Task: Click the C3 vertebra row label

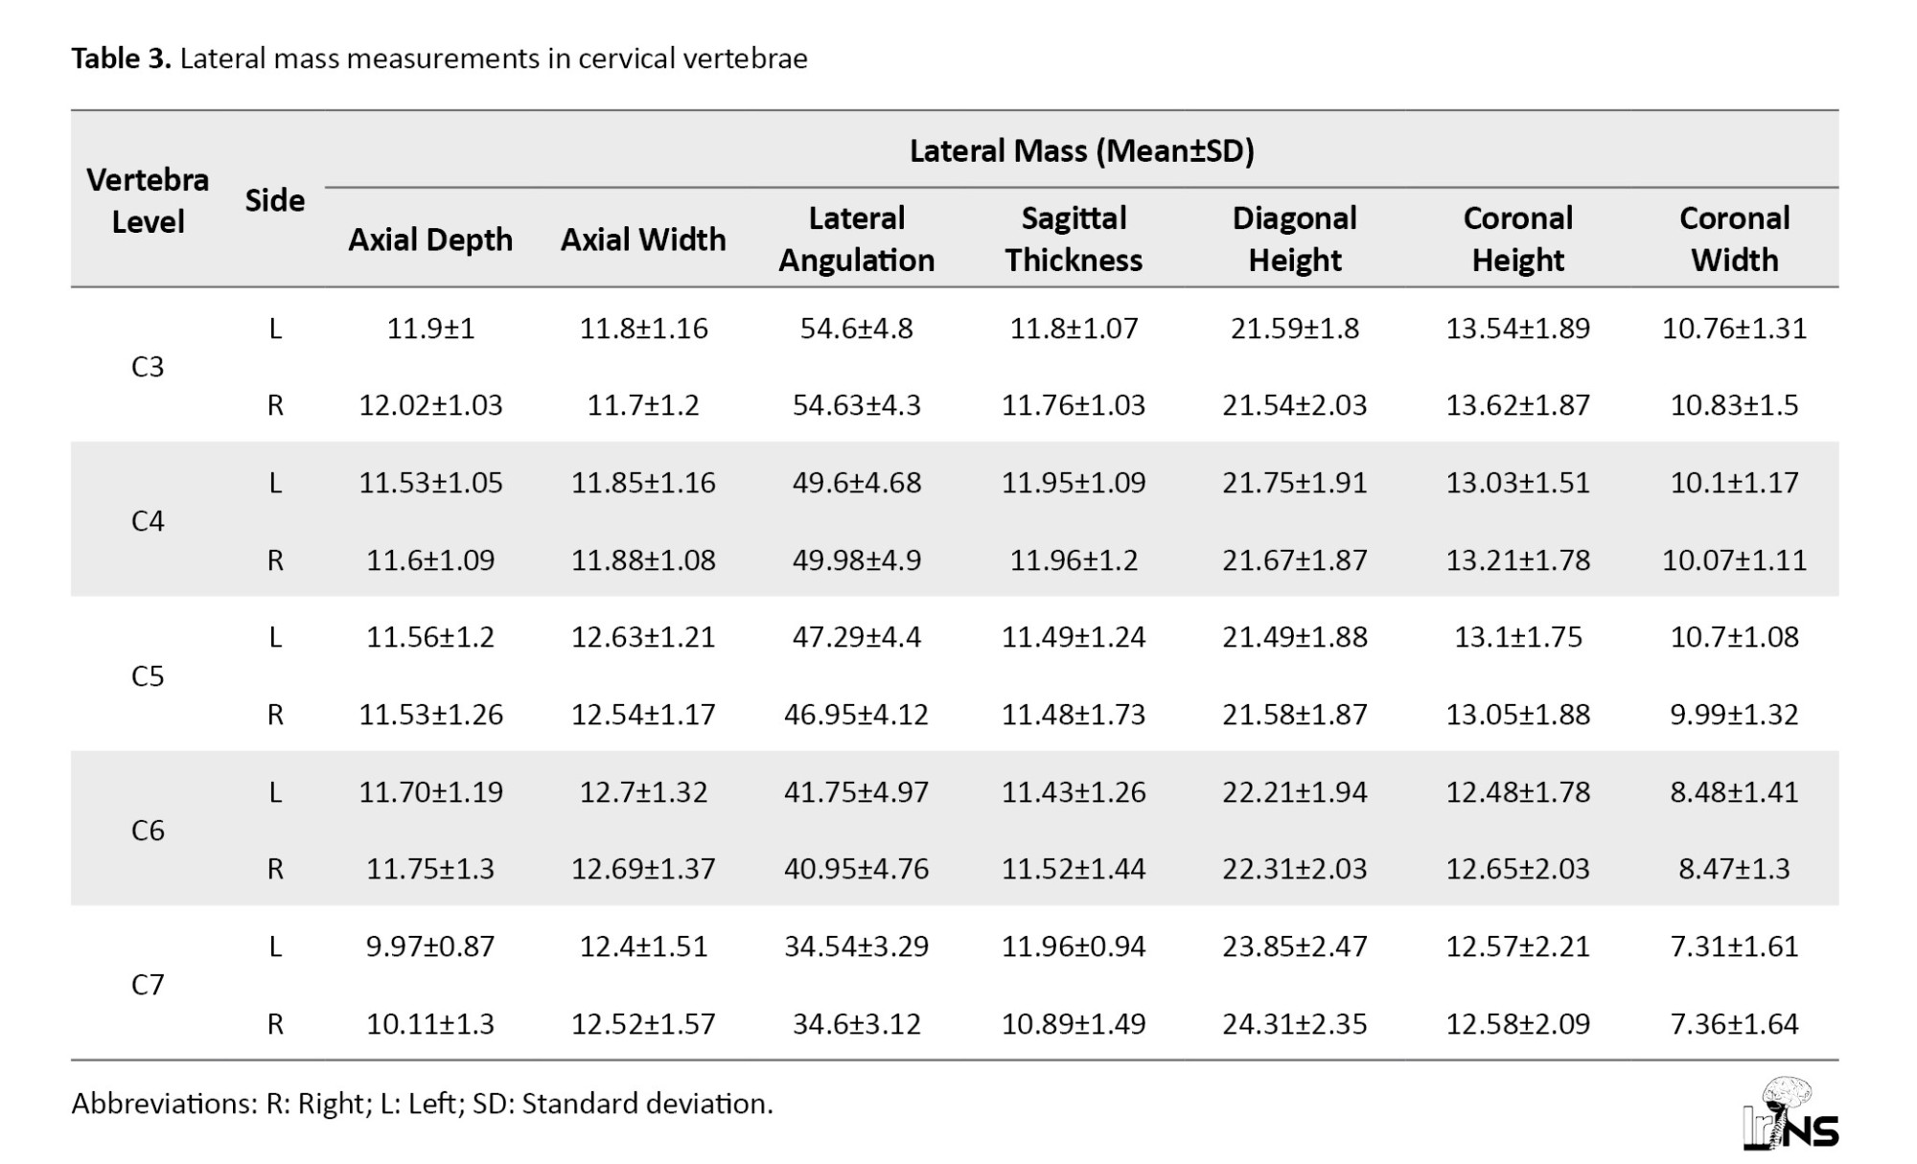Action: 148,367
